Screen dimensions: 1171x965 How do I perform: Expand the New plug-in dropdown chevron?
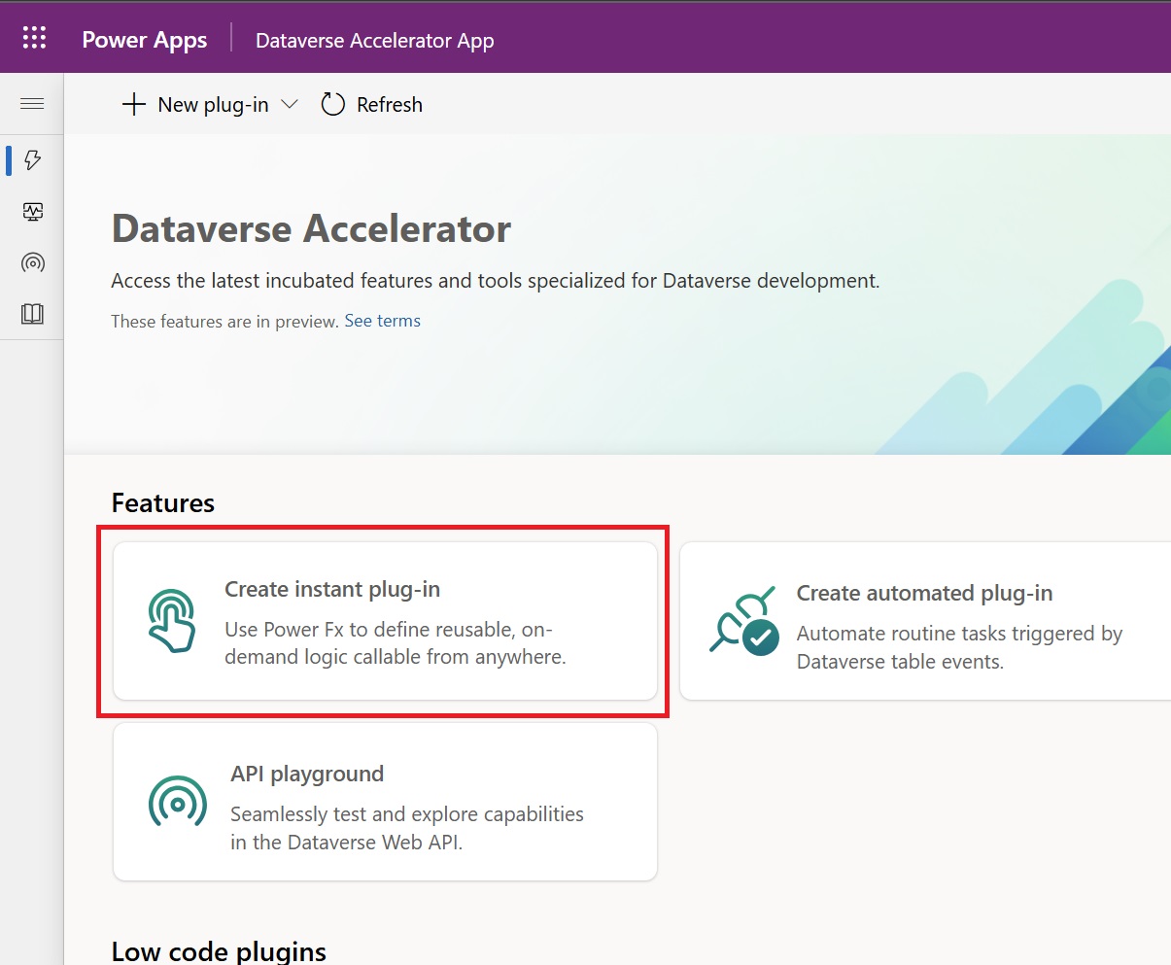[x=291, y=105]
